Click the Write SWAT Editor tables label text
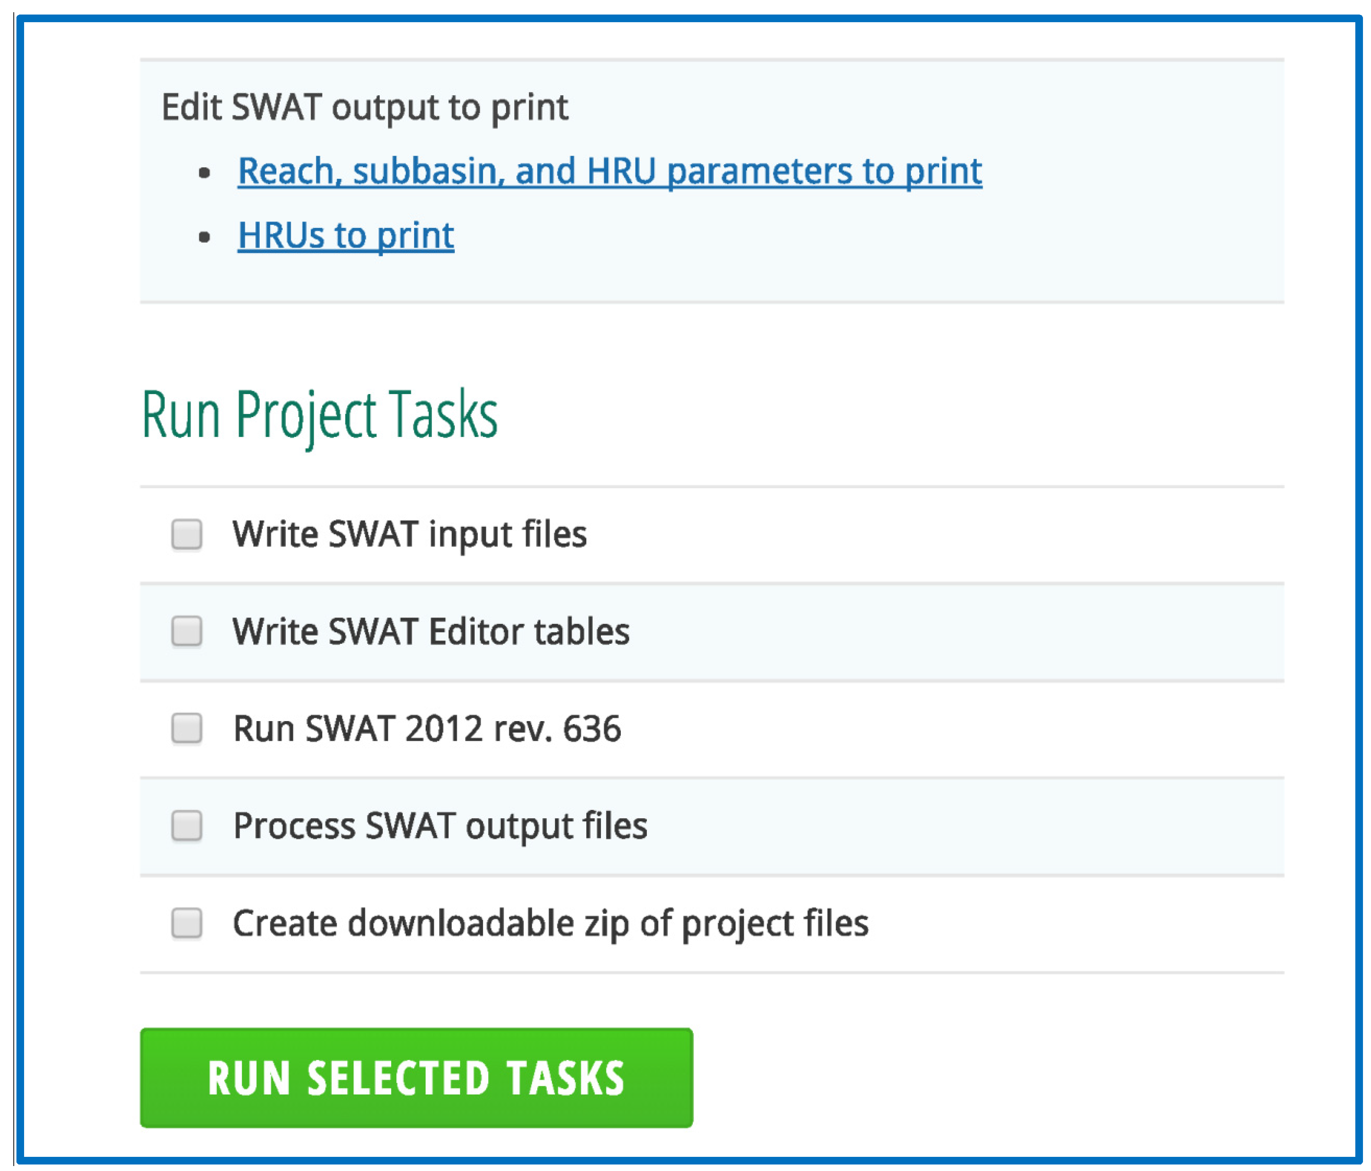This screenshot has height=1171, width=1371. (x=431, y=631)
